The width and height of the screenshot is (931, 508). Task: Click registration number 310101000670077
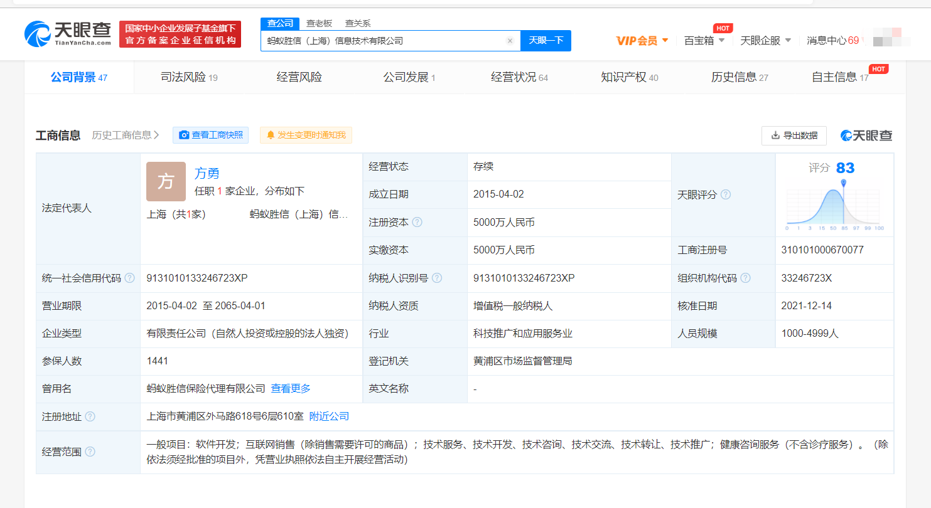822,250
